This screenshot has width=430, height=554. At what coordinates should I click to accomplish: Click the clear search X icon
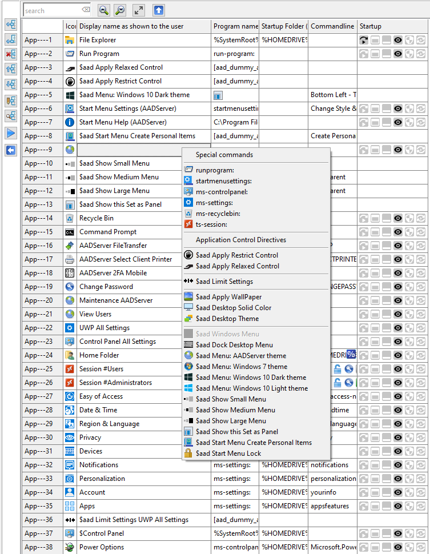(x=86, y=10)
